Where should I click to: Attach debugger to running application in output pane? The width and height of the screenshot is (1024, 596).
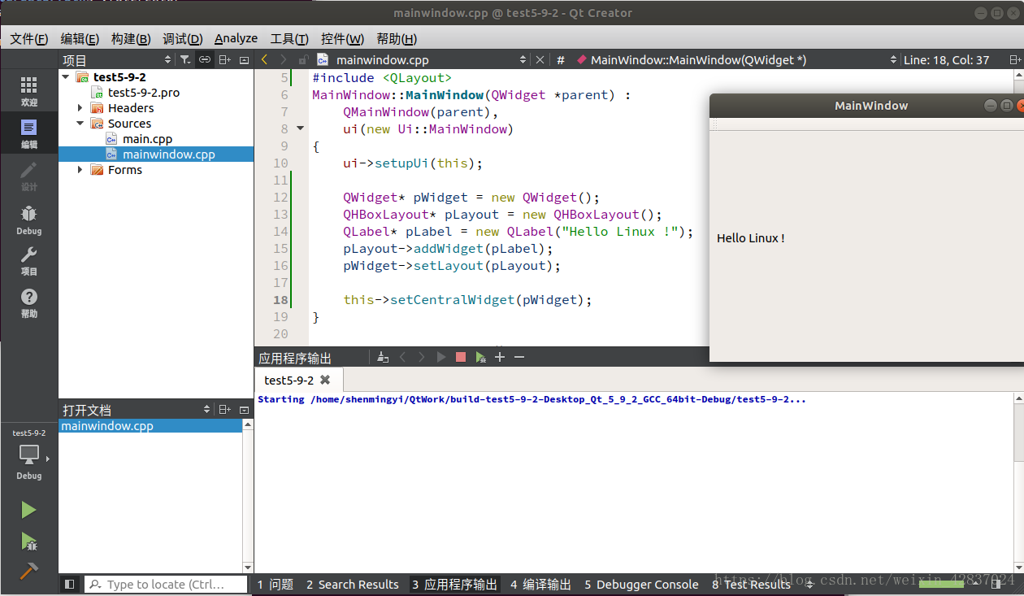[x=480, y=357]
